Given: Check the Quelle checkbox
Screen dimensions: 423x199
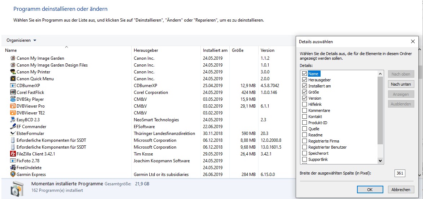Looking at the screenshot, I should pos(305,129).
